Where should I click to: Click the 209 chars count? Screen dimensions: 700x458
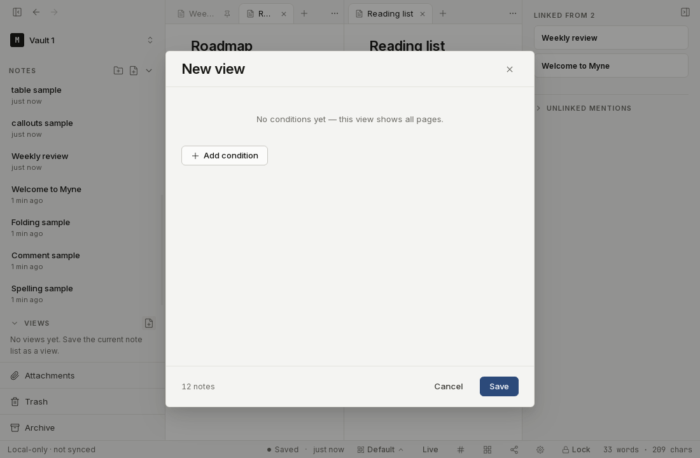click(x=672, y=450)
